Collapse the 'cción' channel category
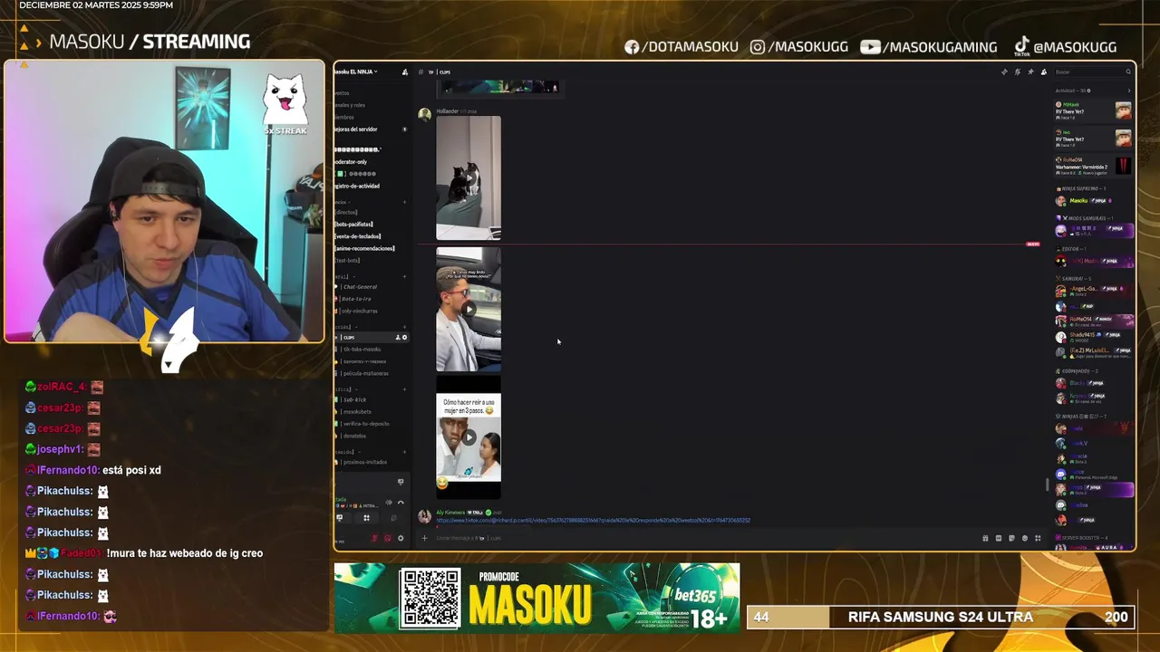 tap(346, 327)
